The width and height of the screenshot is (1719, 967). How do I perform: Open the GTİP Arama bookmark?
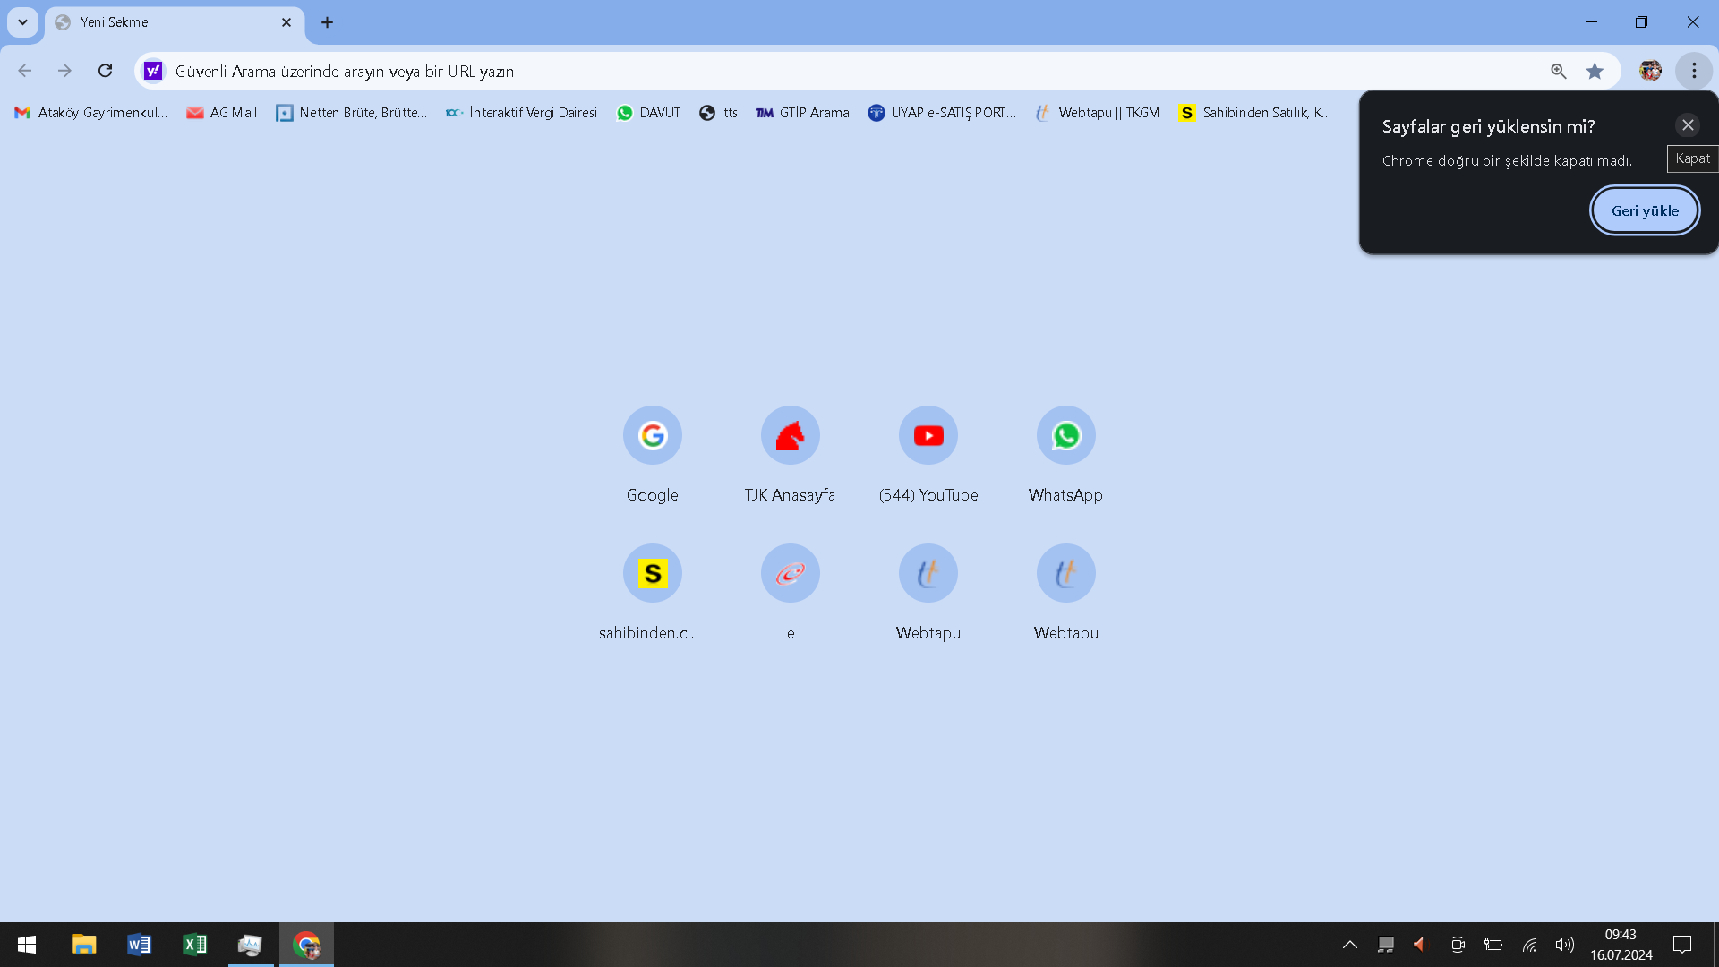[x=802, y=113]
